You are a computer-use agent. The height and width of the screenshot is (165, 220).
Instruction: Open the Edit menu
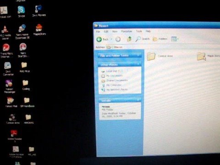(x=106, y=32)
